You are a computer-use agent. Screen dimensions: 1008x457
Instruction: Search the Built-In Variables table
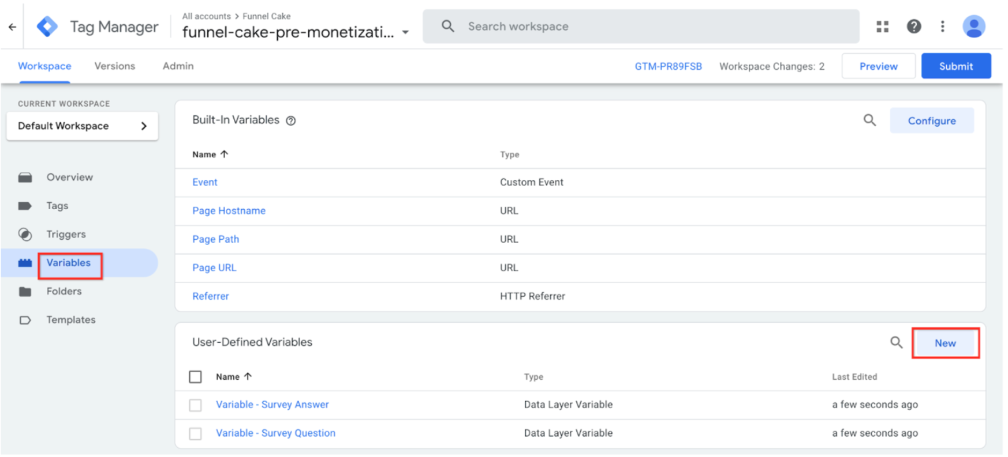(869, 120)
